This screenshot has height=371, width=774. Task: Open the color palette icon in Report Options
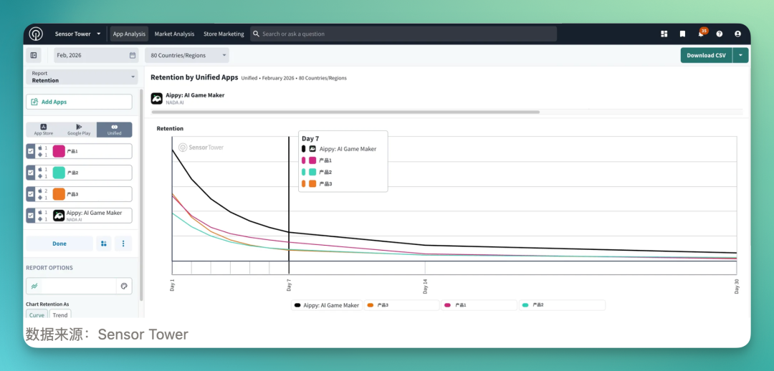click(124, 286)
